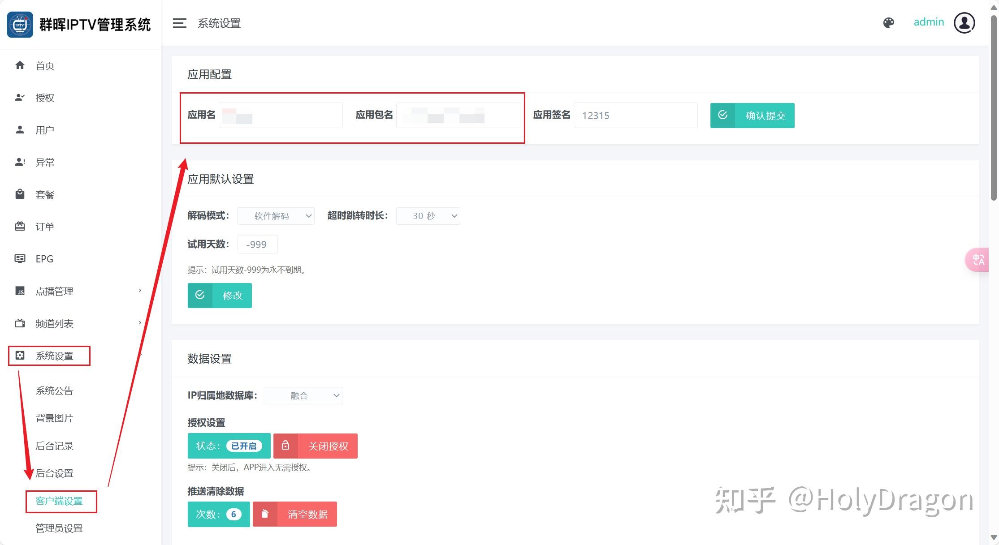Viewport: 999px width, 545px height.
Task: Open 系统公告 in sidebar submenu
Action: pos(54,391)
